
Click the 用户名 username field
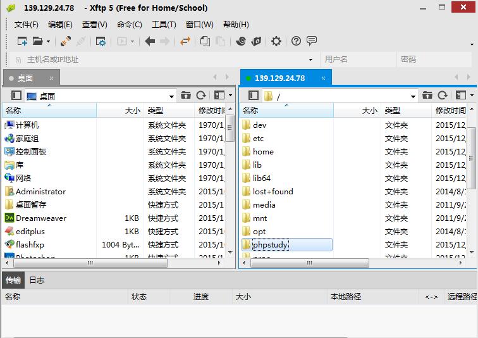pos(358,59)
